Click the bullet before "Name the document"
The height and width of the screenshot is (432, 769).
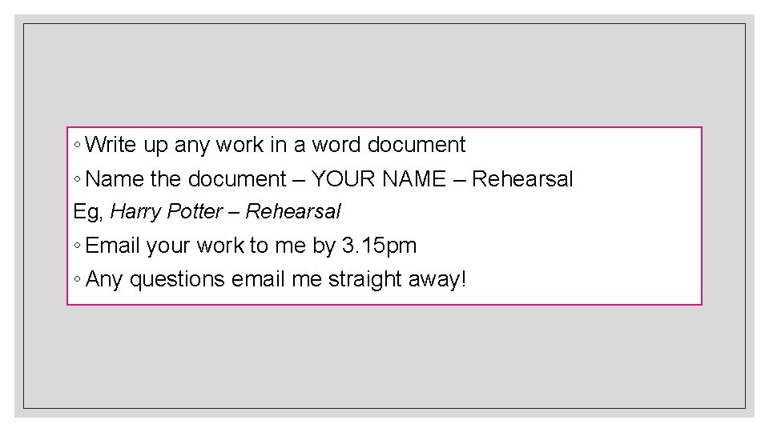[77, 178]
